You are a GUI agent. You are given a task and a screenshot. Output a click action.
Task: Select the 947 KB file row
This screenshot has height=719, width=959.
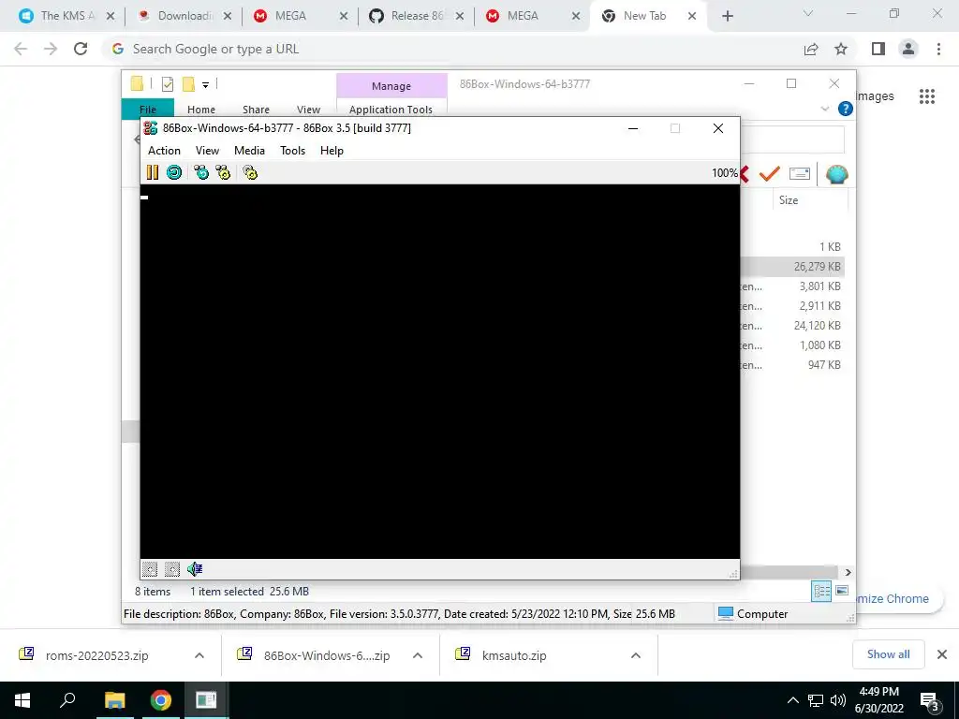tap(794, 364)
